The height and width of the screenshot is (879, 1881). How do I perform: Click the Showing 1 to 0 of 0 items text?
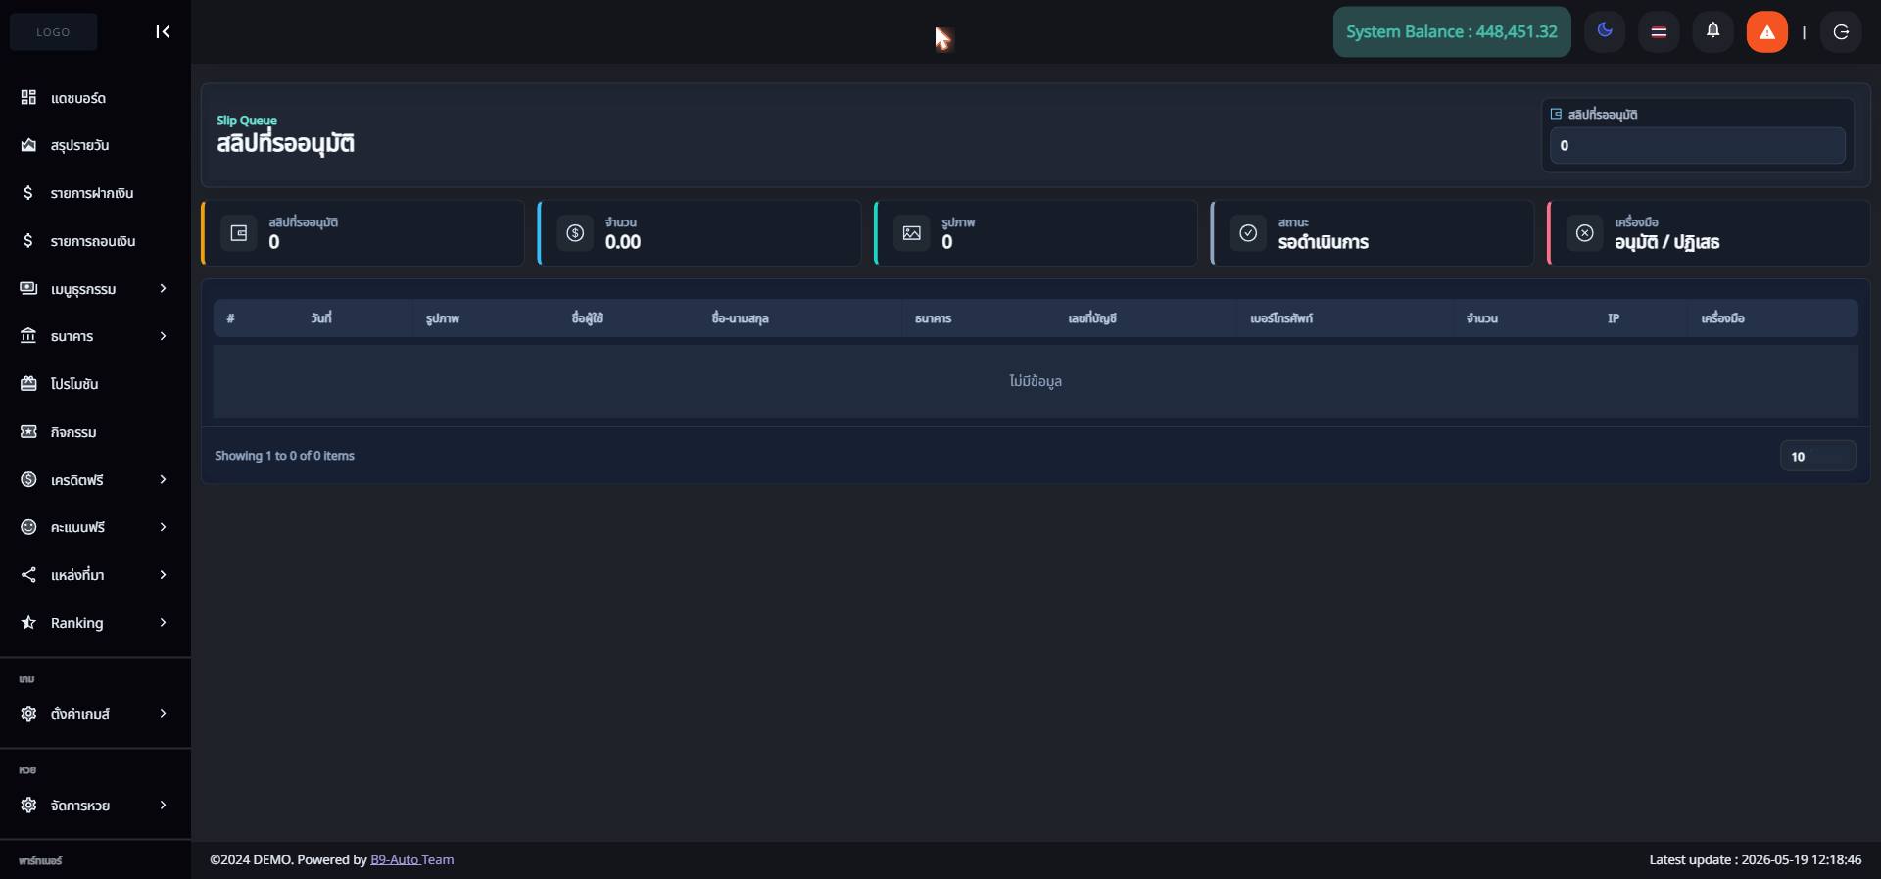[284, 456]
